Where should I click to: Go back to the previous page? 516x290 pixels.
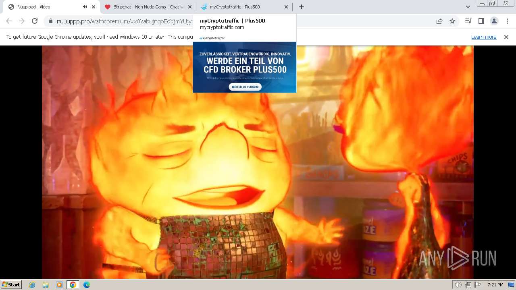tap(9, 21)
